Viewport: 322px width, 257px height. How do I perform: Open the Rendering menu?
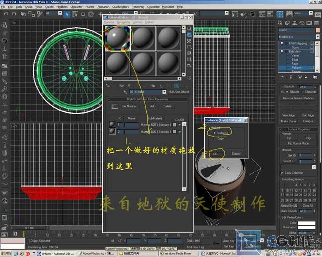[138, 7]
